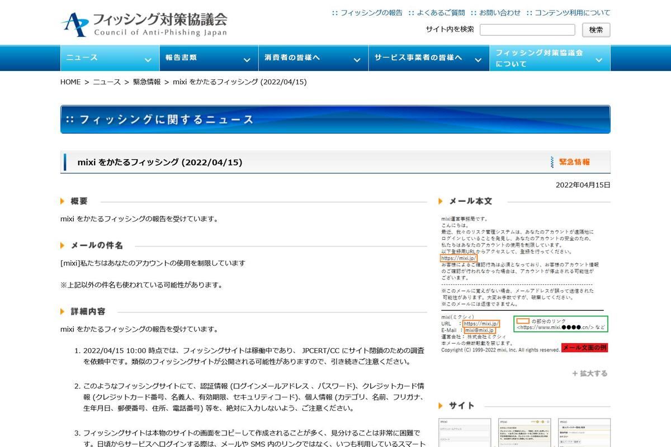Viewport: 671px width, 447px height.
Task: Enlarge the mail body sample image
Action: 524,284
